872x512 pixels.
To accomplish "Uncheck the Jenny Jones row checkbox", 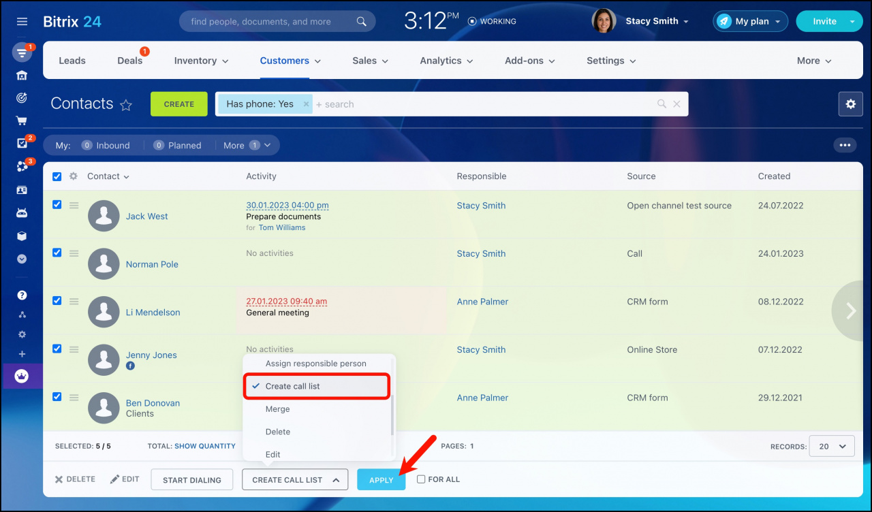I will (57, 349).
